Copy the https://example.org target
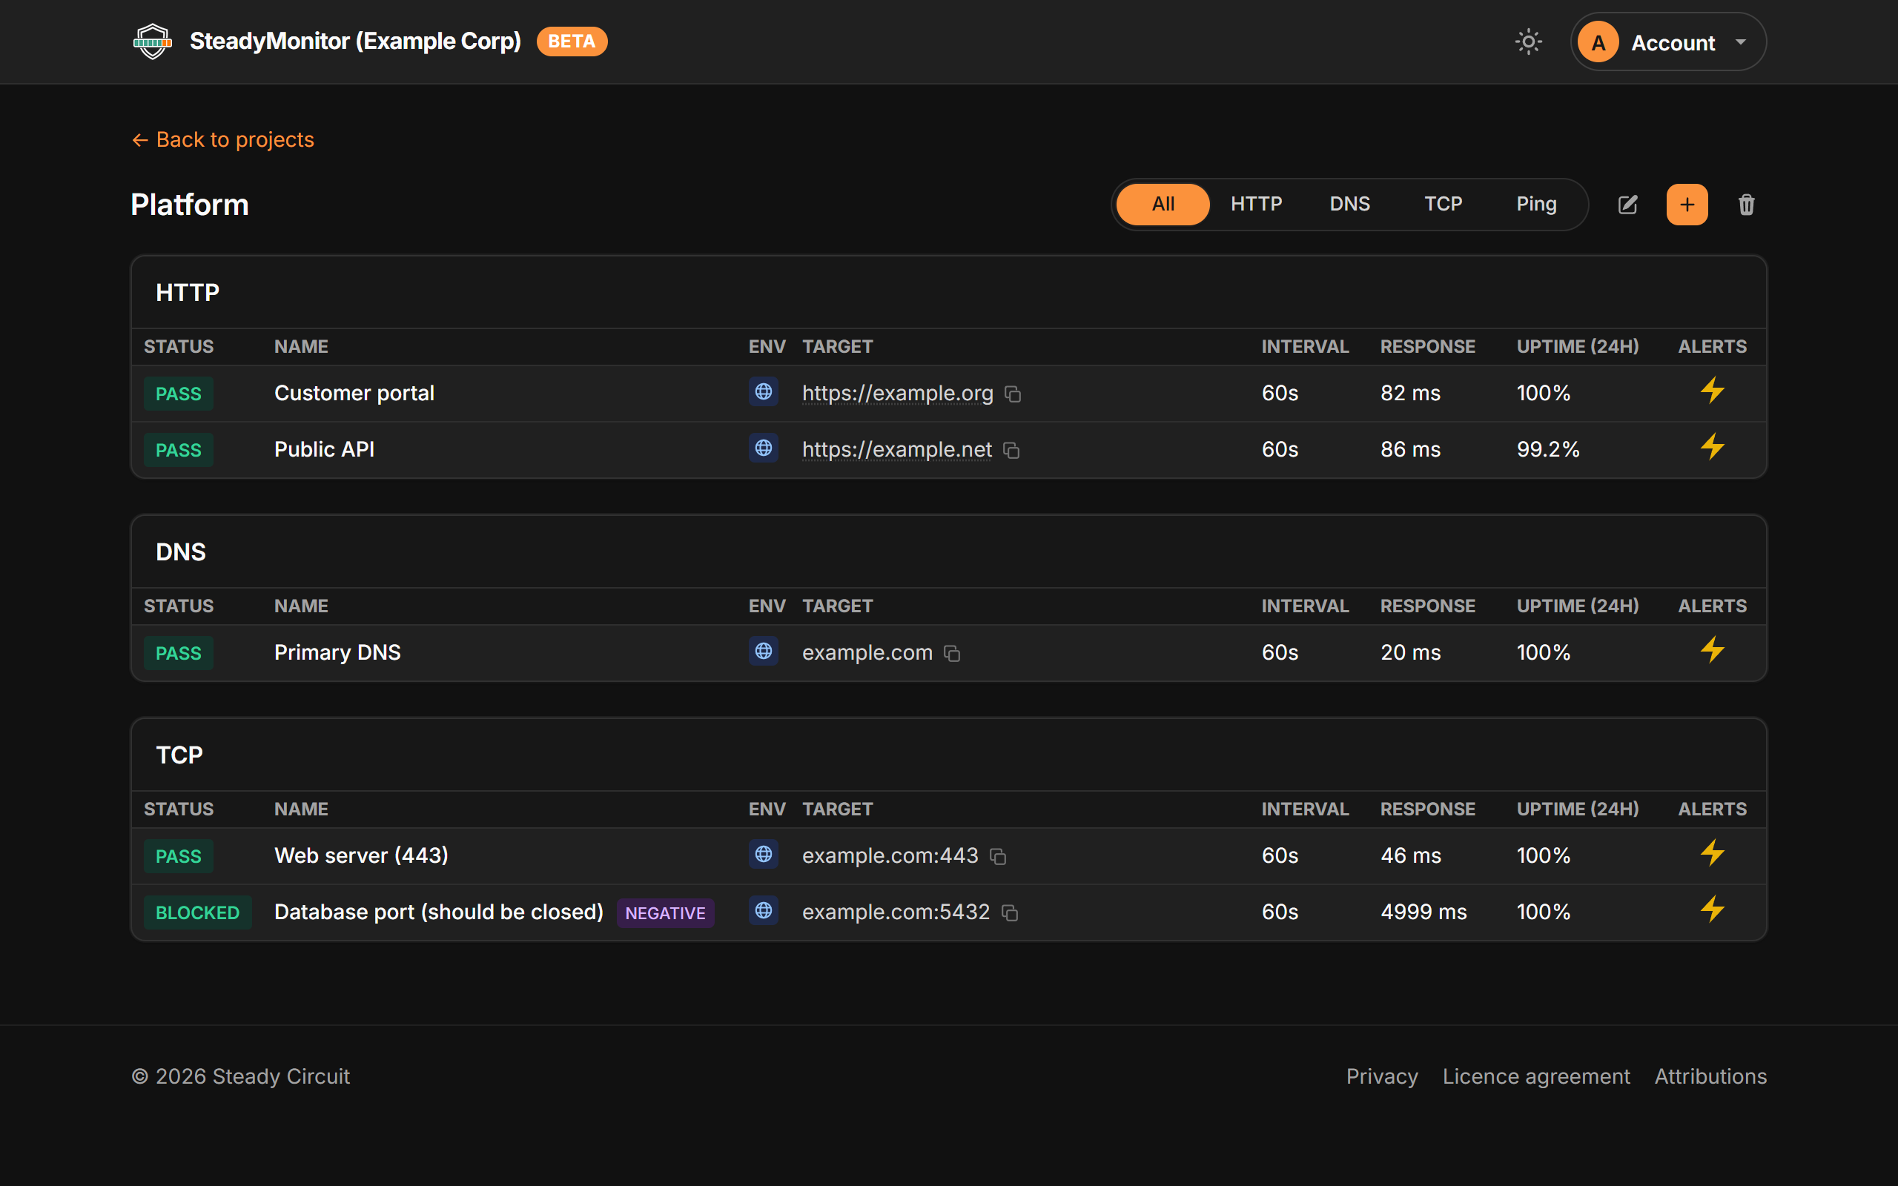Viewport: 1898px width, 1186px height. point(1013,394)
